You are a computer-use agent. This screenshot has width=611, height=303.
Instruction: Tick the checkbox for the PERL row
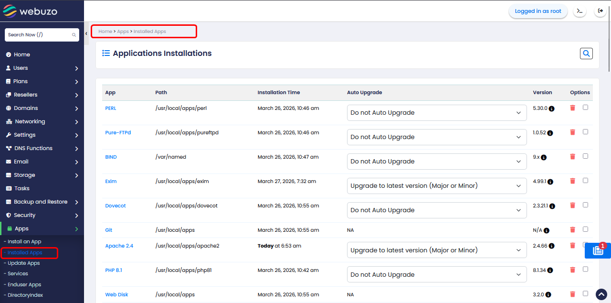click(585, 108)
